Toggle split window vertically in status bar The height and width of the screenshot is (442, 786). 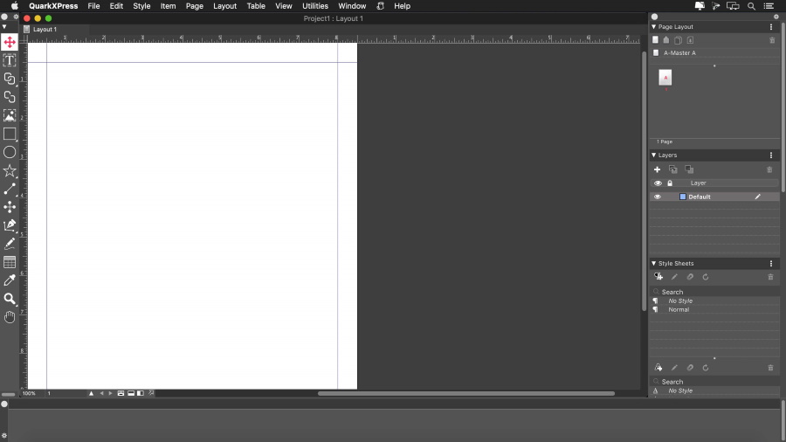click(x=141, y=393)
